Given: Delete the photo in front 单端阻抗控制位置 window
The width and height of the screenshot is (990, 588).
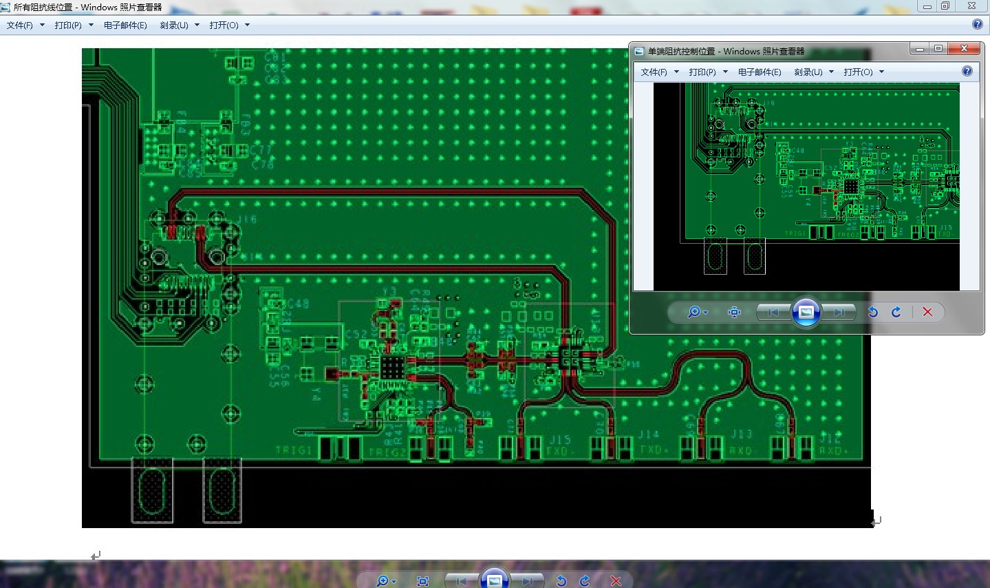Looking at the screenshot, I should point(927,313).
